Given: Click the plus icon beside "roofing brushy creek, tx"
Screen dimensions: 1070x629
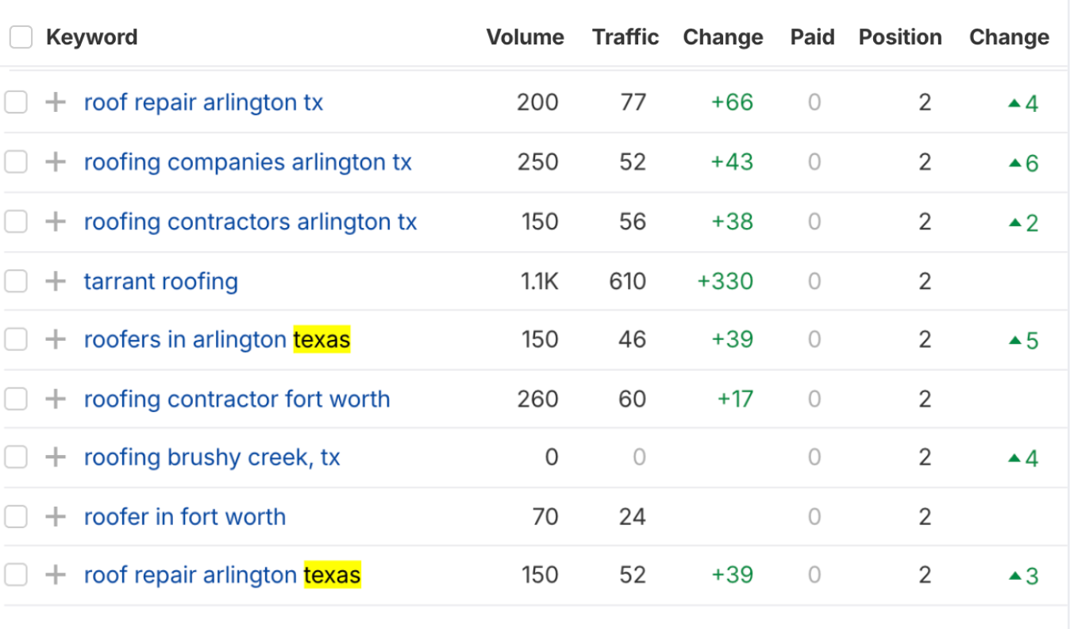Looking at the screenshot, I should pos(54,457).
